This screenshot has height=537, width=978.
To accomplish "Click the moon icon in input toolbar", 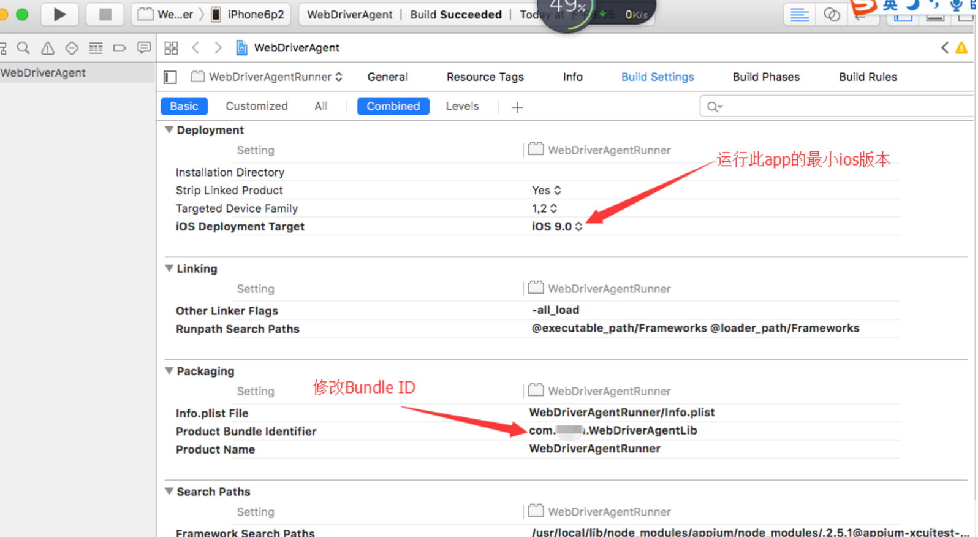I will (x=913, y=5).
